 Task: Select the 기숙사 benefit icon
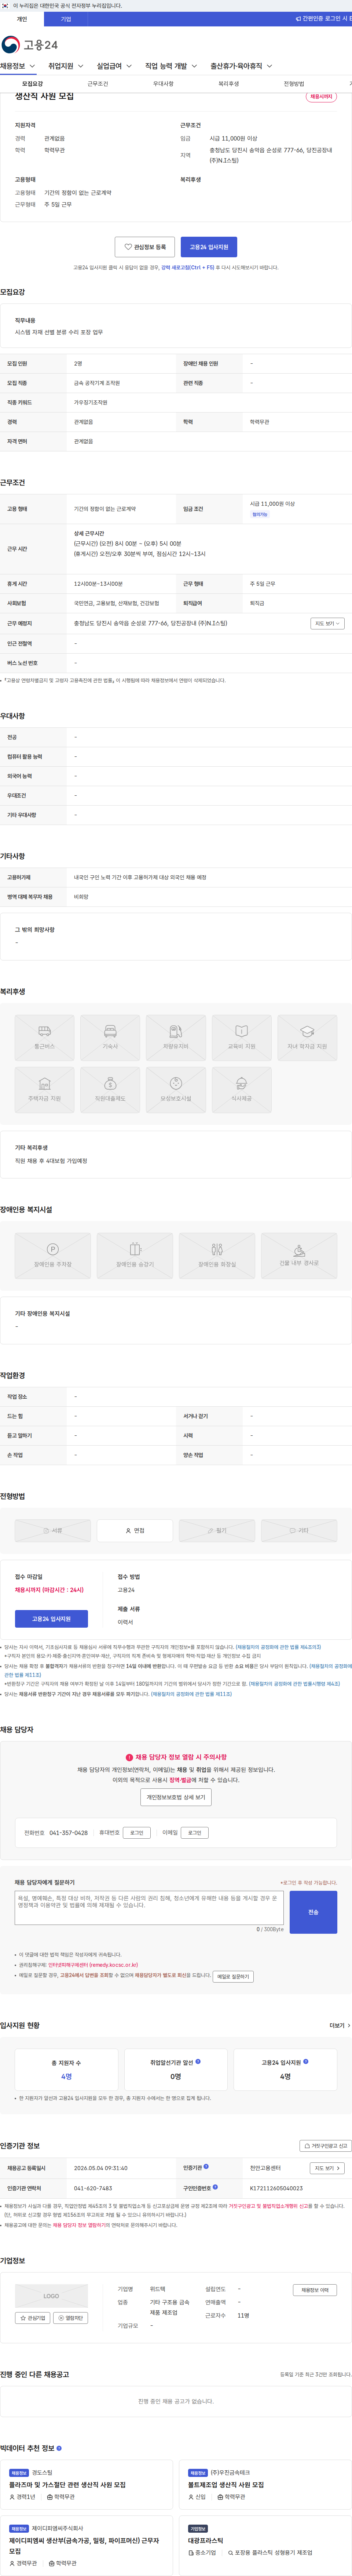[x=110, y=1038]
